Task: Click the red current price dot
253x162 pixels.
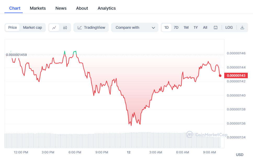Action: [x=220, y=76]
